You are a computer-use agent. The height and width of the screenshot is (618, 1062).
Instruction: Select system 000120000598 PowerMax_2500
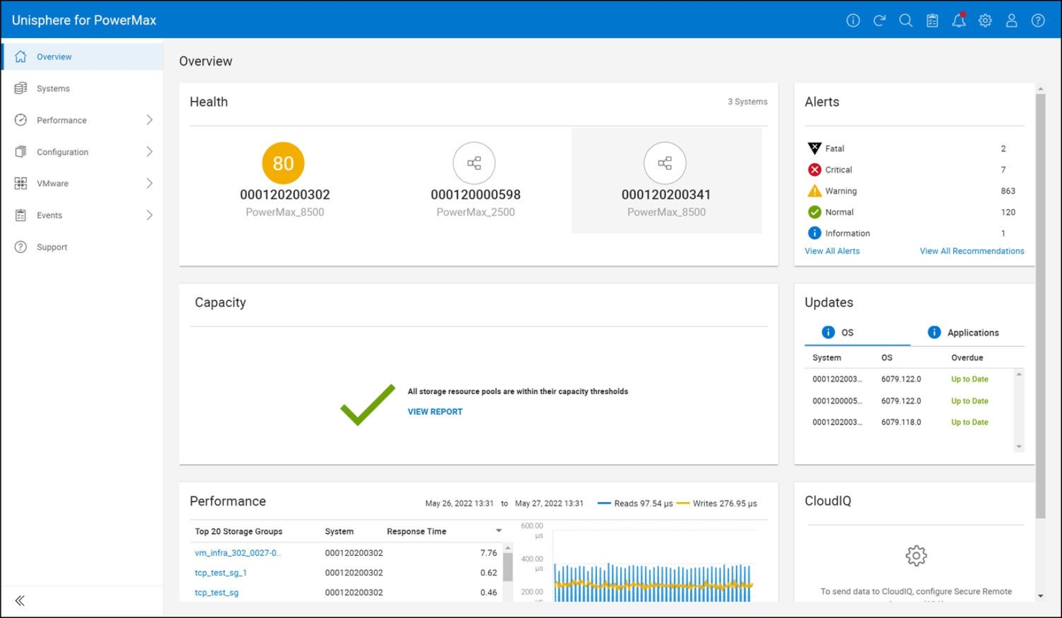(x=475, y=181)
